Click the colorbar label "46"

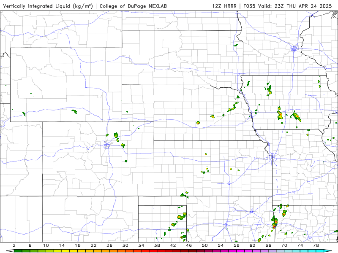(189, 245)
